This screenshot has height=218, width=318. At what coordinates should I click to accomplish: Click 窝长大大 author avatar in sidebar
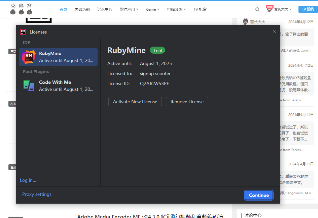click(245, 21)
